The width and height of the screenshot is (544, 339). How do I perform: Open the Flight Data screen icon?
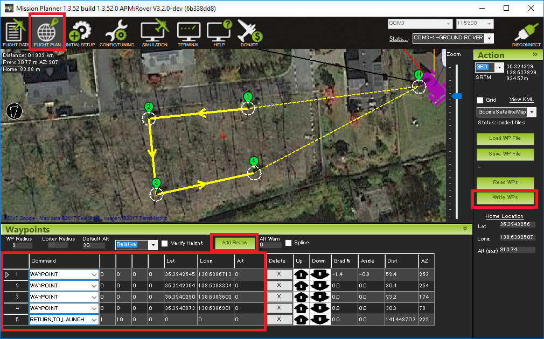[16, 33]
